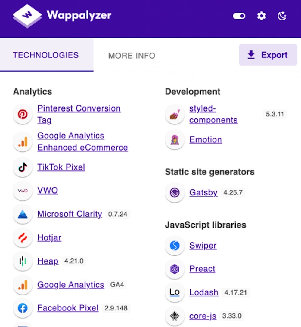Click the Wappalyzer diamond logo

click(27, 16)
